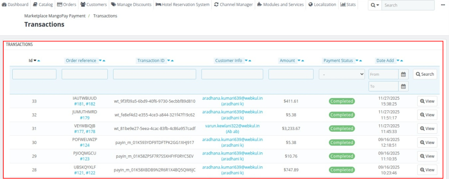Screen dimensions: 449x179
Task: Sort Order reference descending
Action: (100, 61)
